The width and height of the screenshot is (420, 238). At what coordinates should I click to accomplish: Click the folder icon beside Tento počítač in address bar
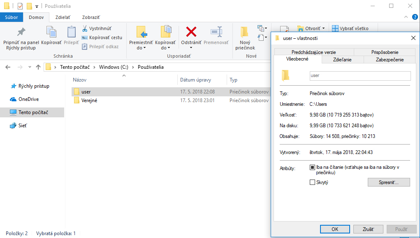48,67
